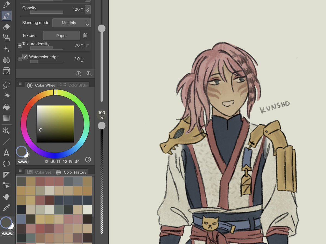Switch to the Color Wheel tab
The image size is (326, 244).
click(41, 85)
